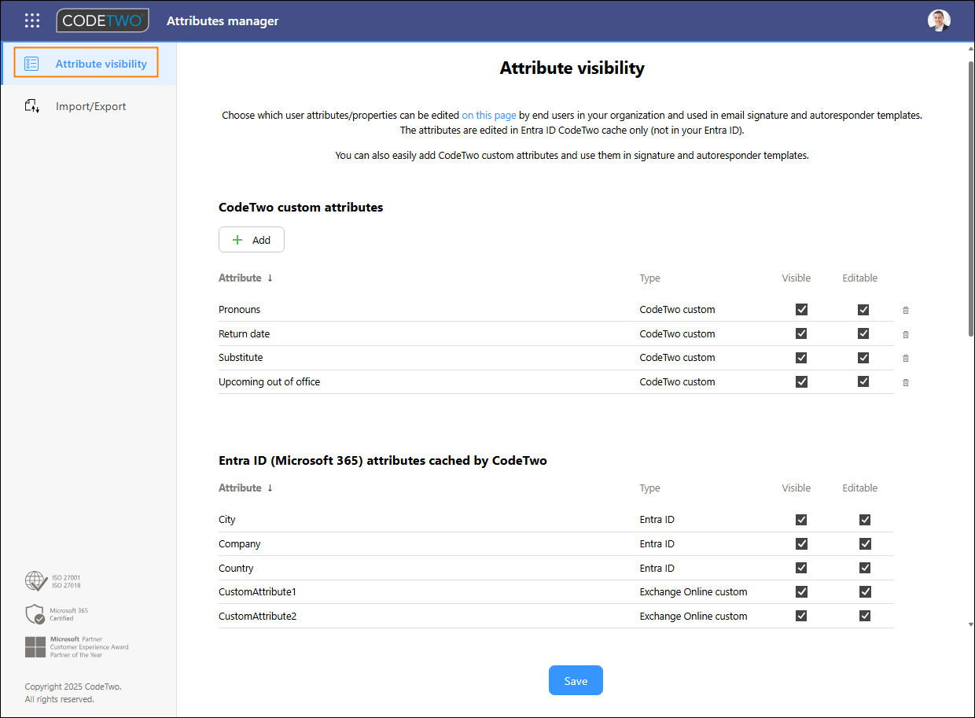Click the Add custom attribute button
975x718 pixels.
point(252,240)
